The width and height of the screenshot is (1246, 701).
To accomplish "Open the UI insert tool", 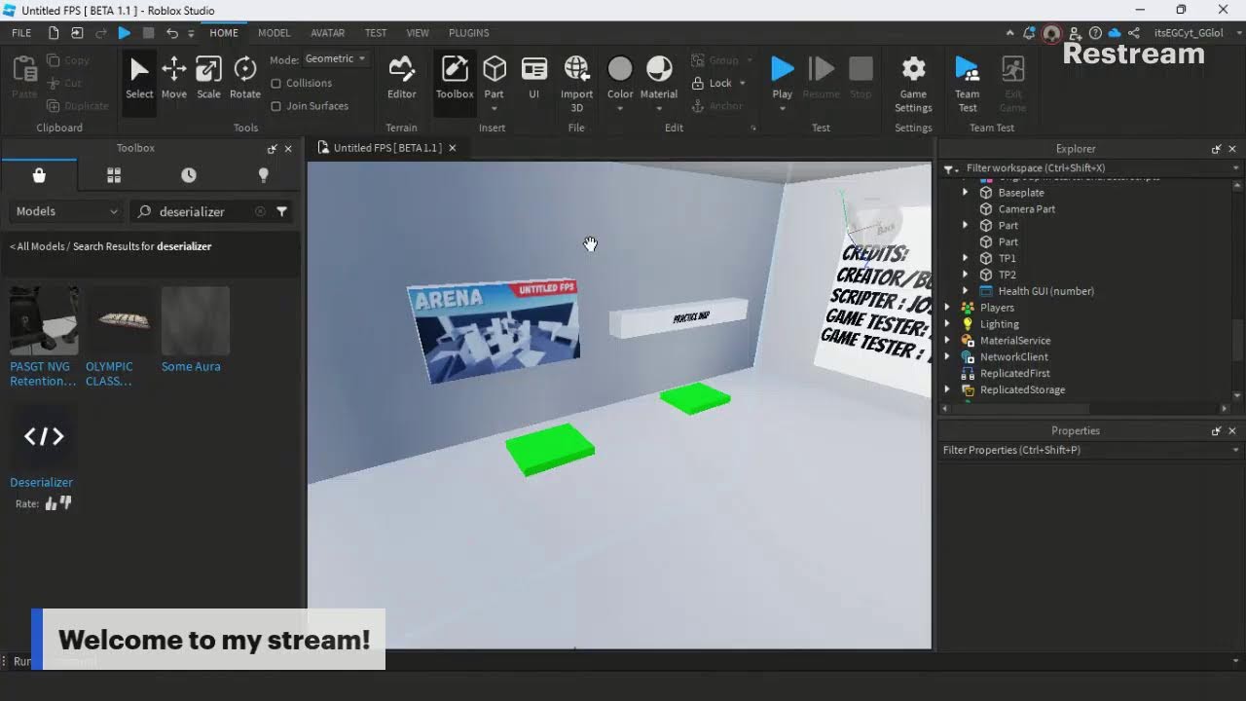I will point(533,78).
